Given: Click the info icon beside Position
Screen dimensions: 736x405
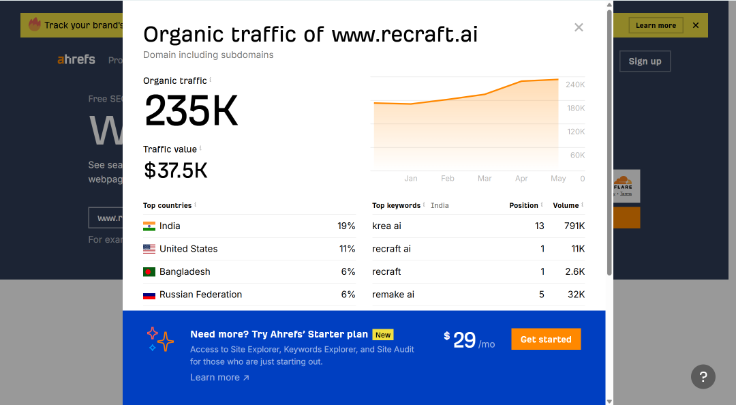Looking at the screenshot, I should tap(542, 205).
